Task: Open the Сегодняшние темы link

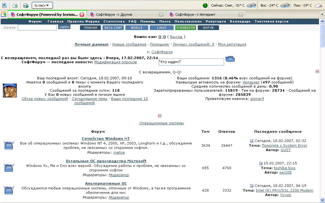Action: (90, 99)
